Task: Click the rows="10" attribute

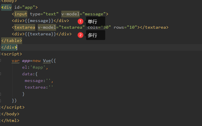Action: (x=125, y=27)
